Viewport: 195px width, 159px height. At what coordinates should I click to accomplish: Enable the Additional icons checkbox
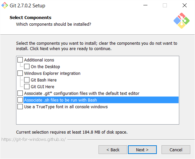point(20,60)
